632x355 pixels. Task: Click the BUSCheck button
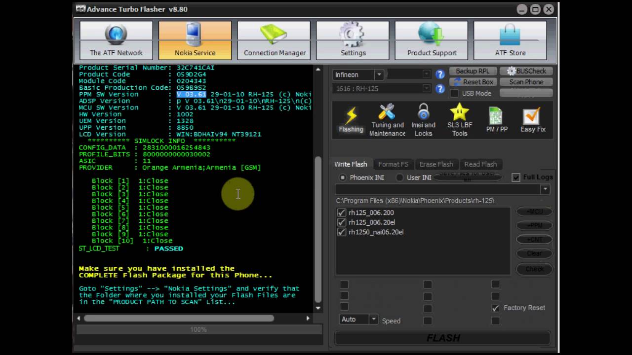coord(526,71)
